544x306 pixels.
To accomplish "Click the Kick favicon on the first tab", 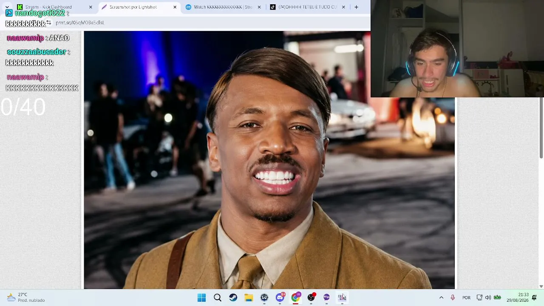I will (x=20, y=7).
